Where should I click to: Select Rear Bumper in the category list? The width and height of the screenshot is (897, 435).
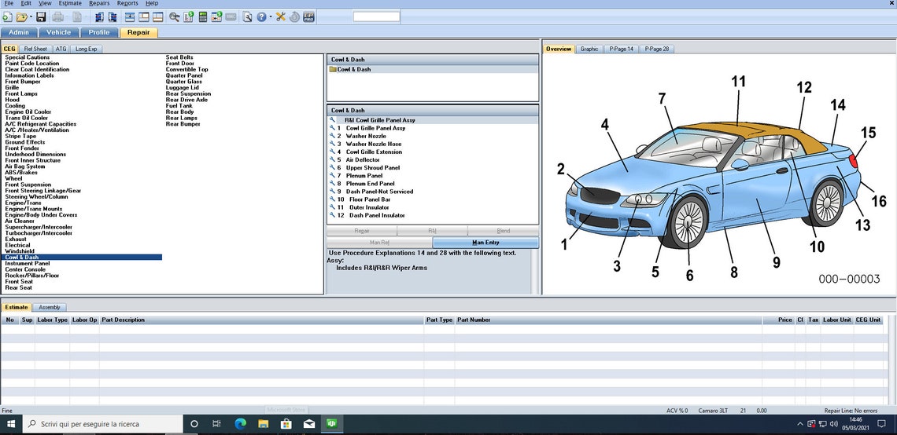click(183, 124)
